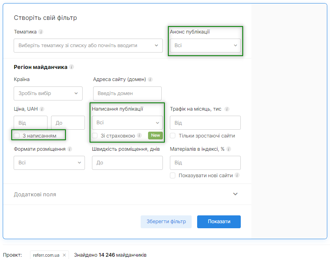330x259 pixels.
Task: Enable the З написанням checkbox
Action: [x=17, y=136]
